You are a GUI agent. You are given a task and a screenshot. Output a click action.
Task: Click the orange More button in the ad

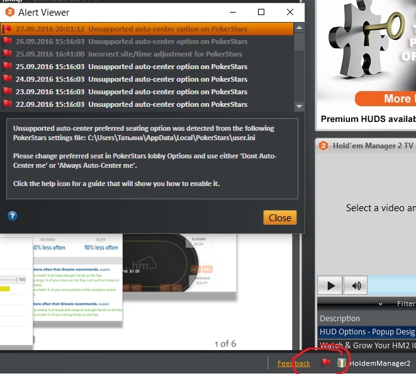[x=386, y=99]
